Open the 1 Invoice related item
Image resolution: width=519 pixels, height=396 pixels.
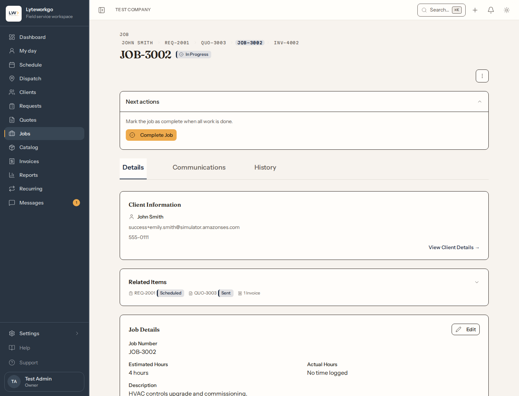tap(249, 293)
